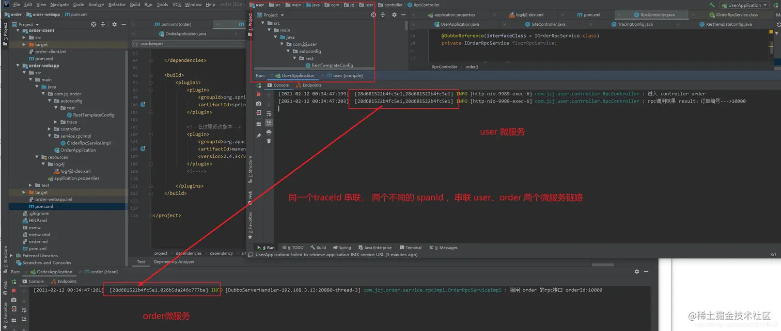Toggle scroll-to-end in the order console

tap(24, 318)
